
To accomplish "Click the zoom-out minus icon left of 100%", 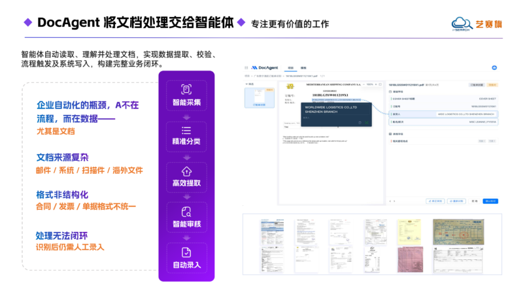I will (363, 85).
